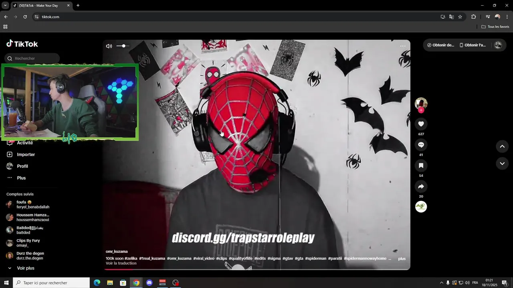Click Voir la traduction
Viewport: 513px width, 288px height.
(x=121, y=263)
